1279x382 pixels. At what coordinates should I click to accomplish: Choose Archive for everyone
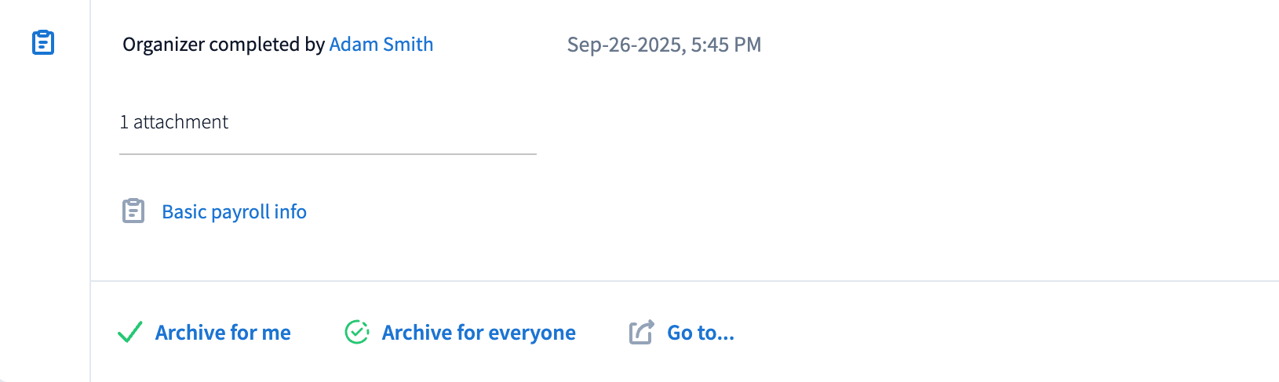pos(479,333)
